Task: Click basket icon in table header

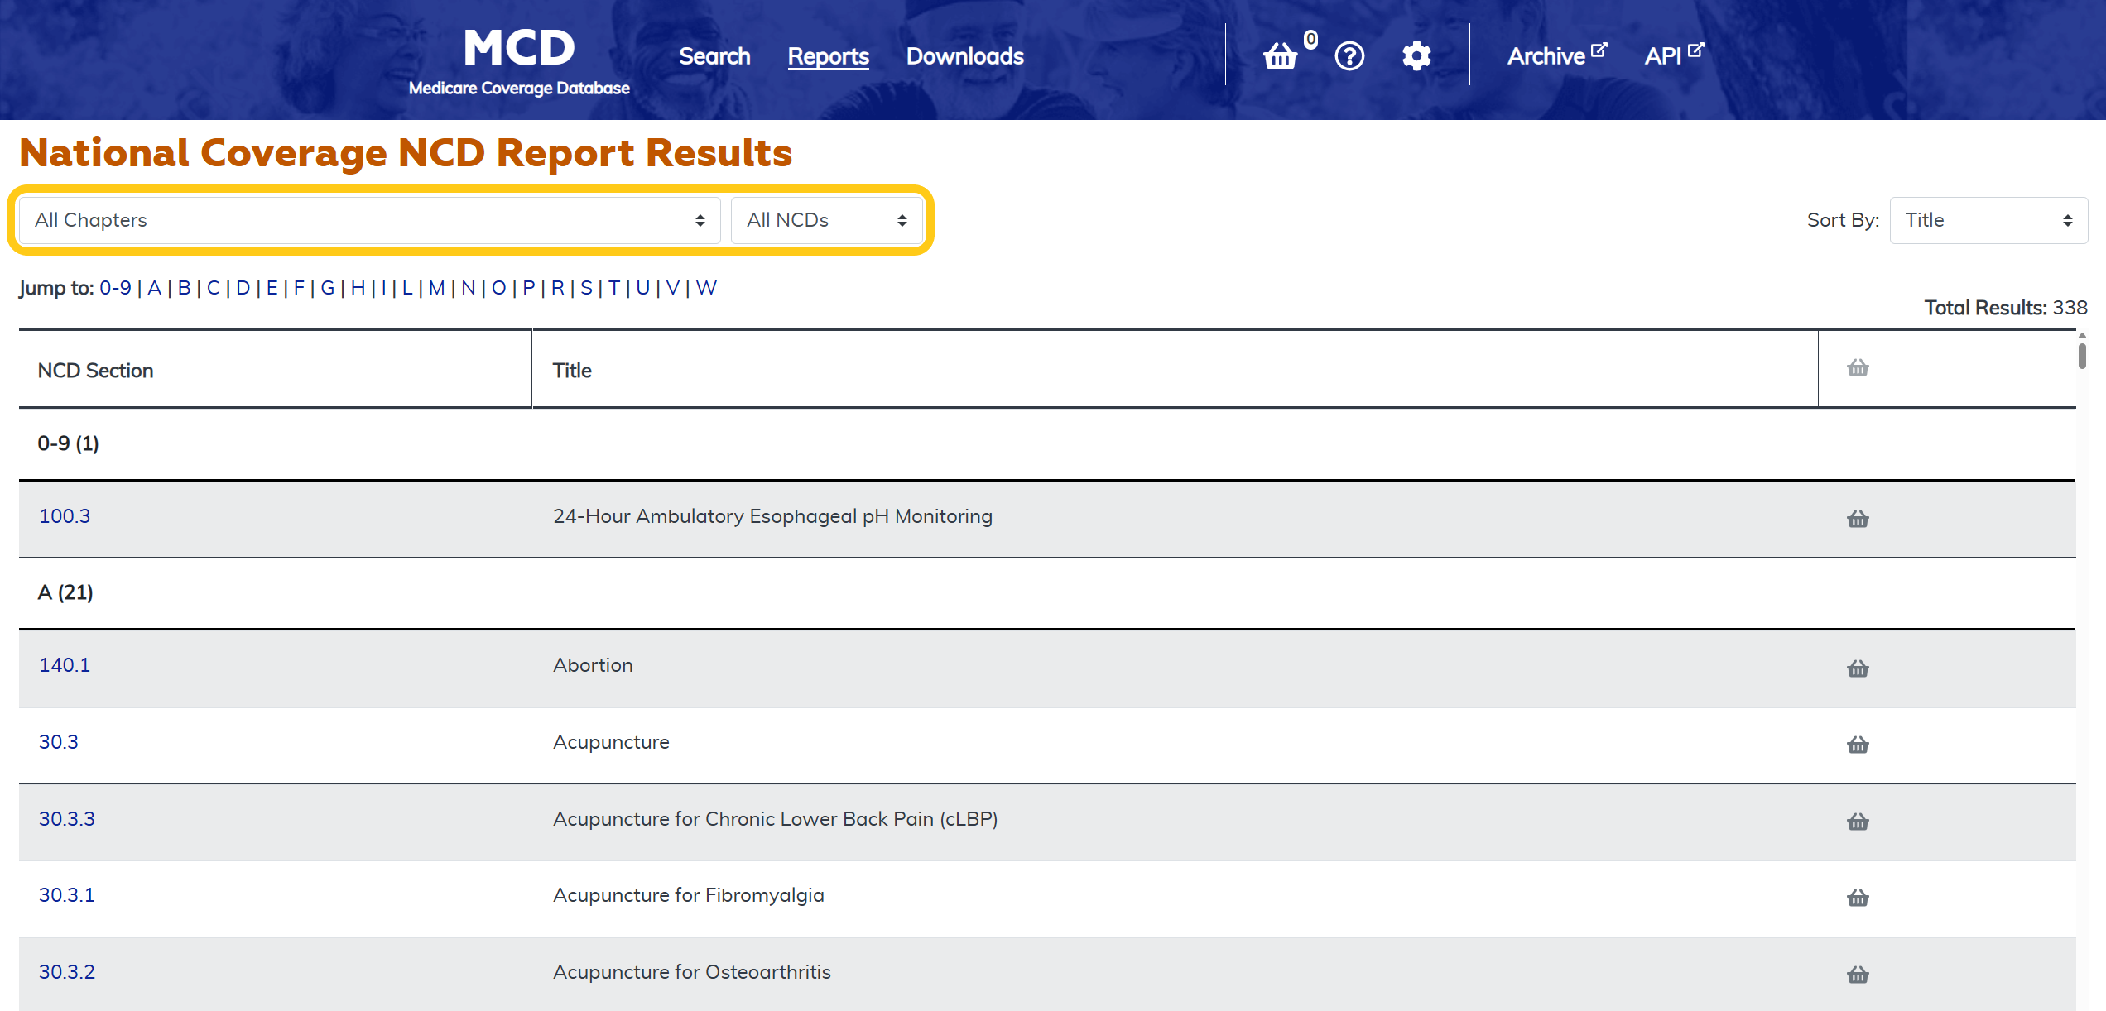Action: 1858,368
